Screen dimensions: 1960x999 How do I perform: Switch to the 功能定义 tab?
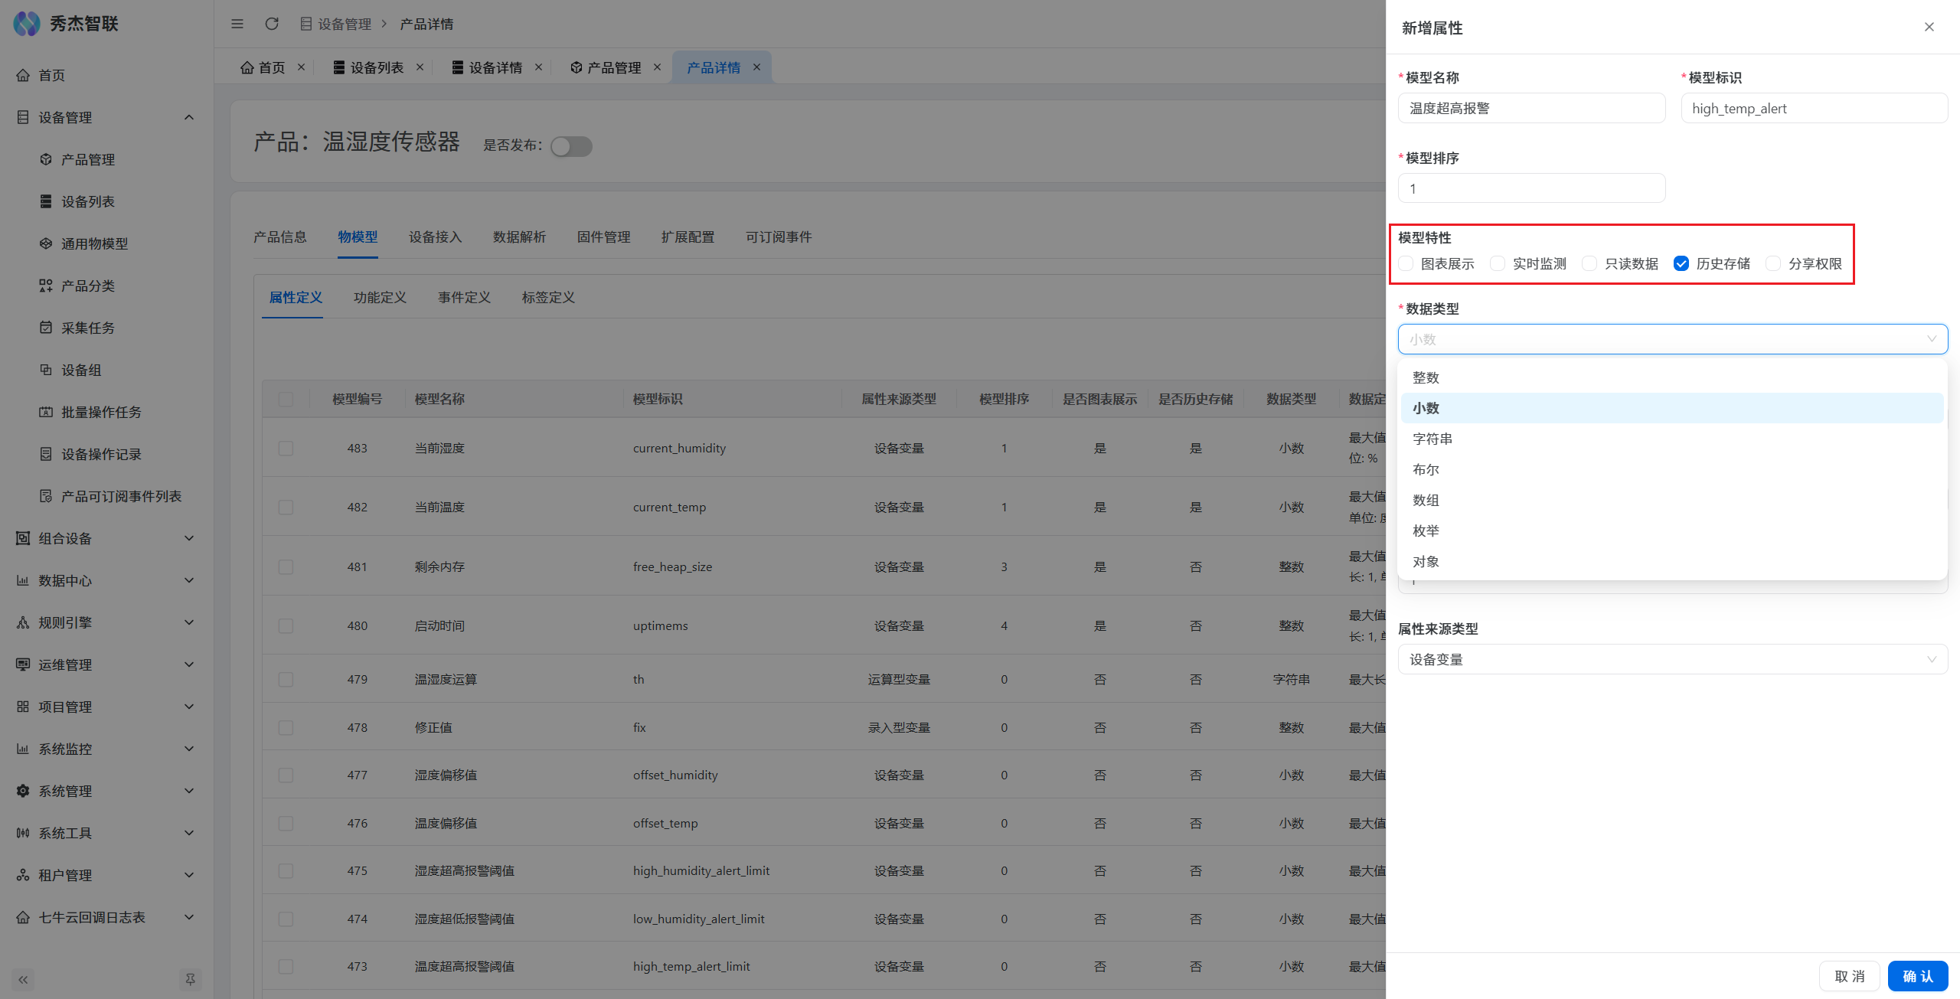point(380,297)
